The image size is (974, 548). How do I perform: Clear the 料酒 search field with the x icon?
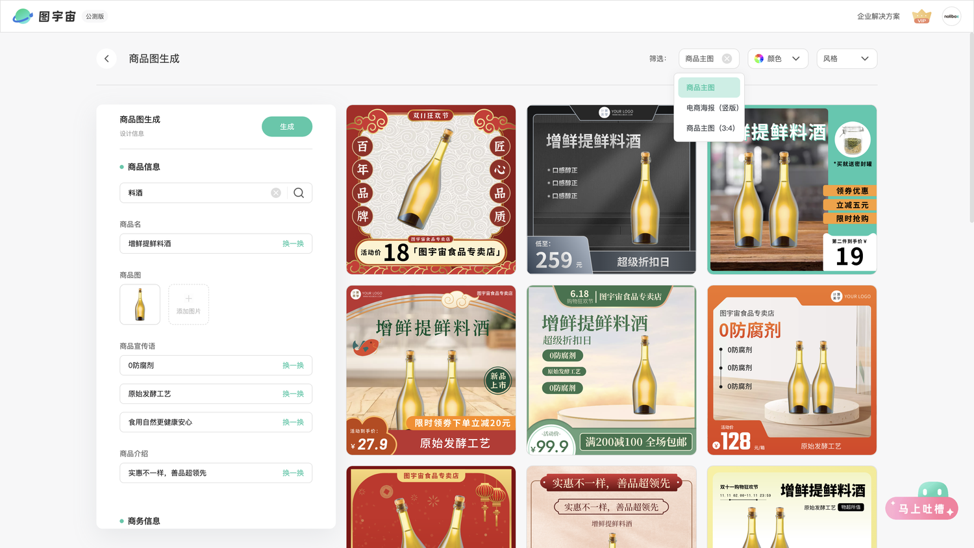276,193
